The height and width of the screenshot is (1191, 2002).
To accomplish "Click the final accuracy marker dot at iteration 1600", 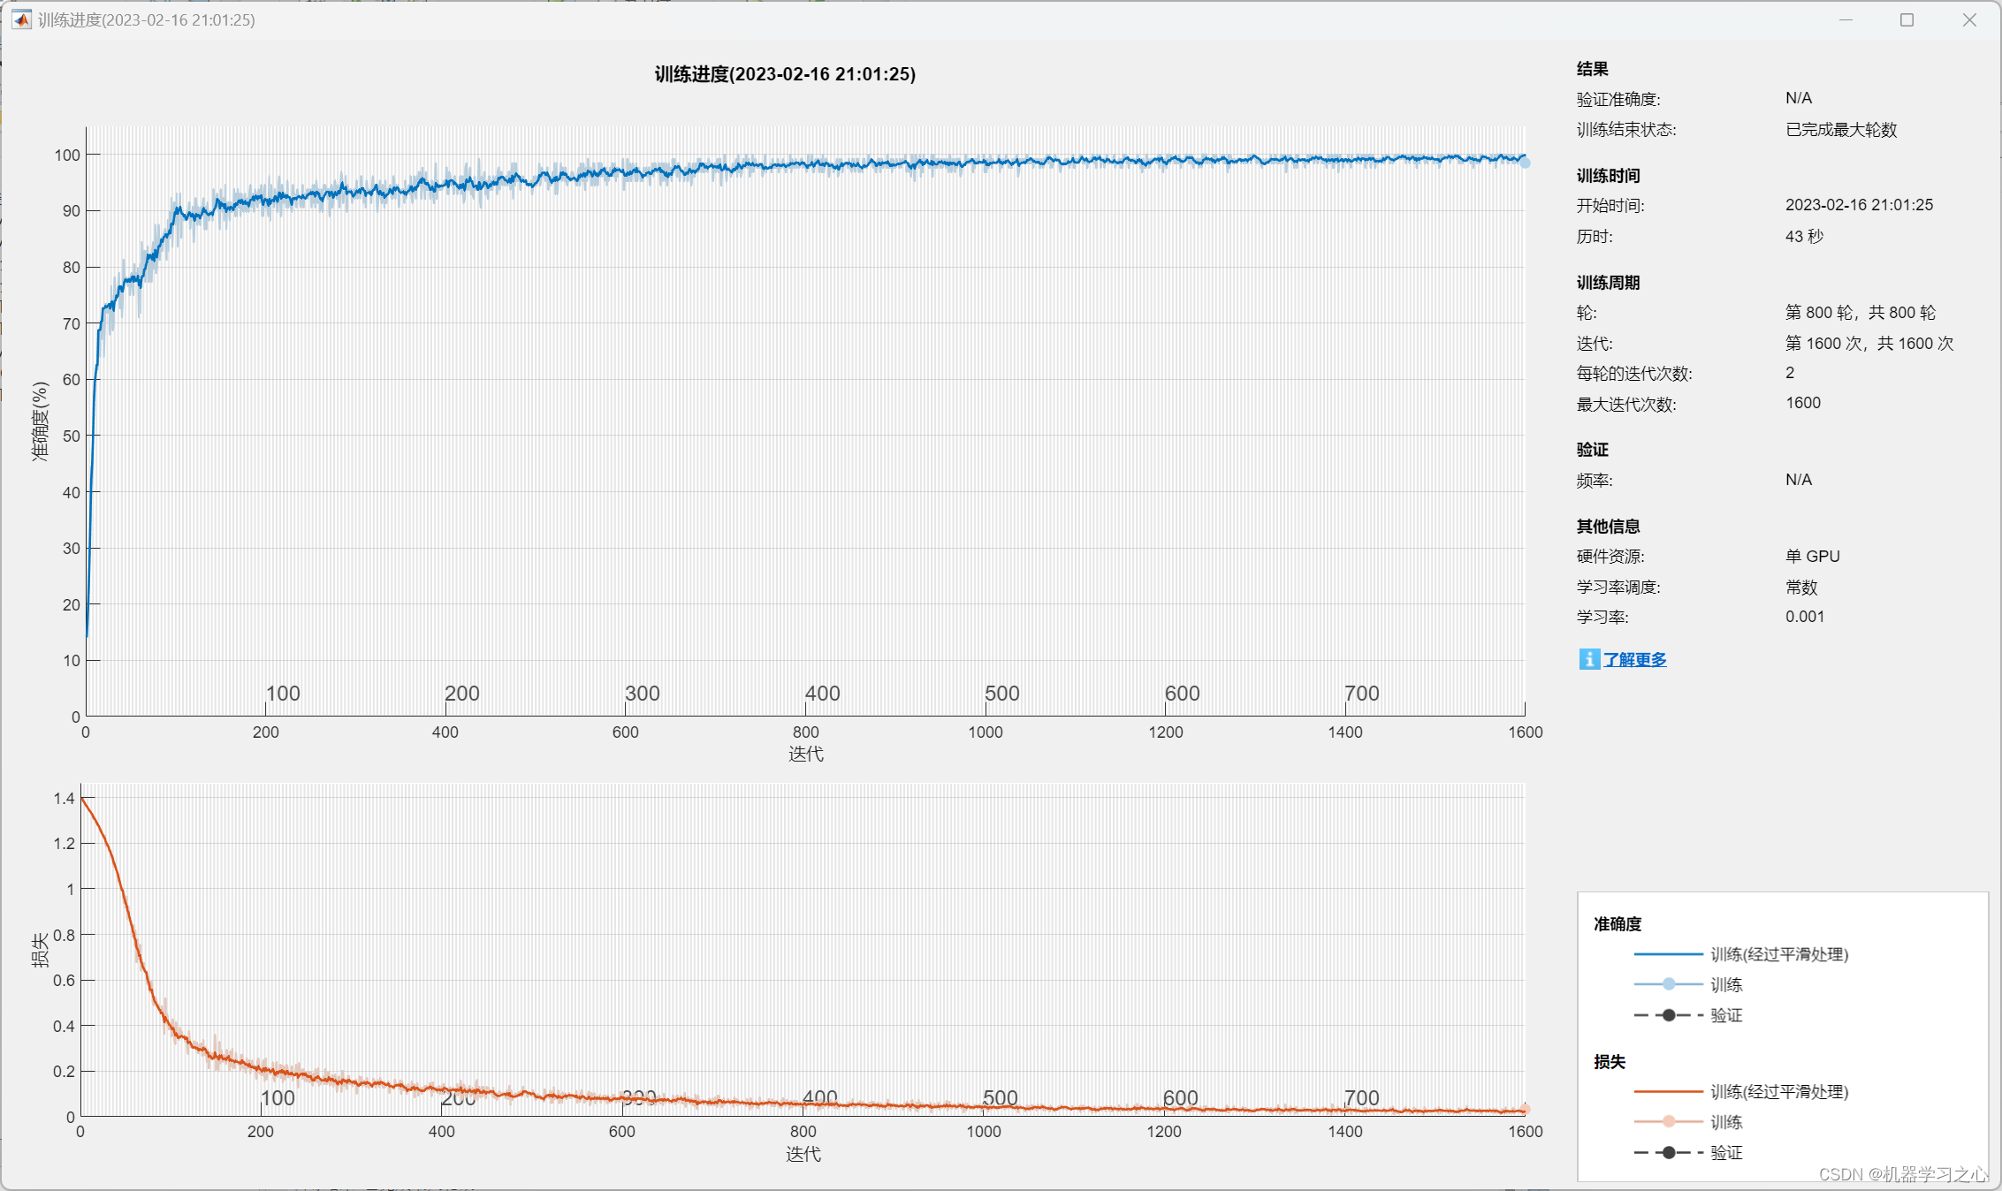I will click(x=1525, y=163).
